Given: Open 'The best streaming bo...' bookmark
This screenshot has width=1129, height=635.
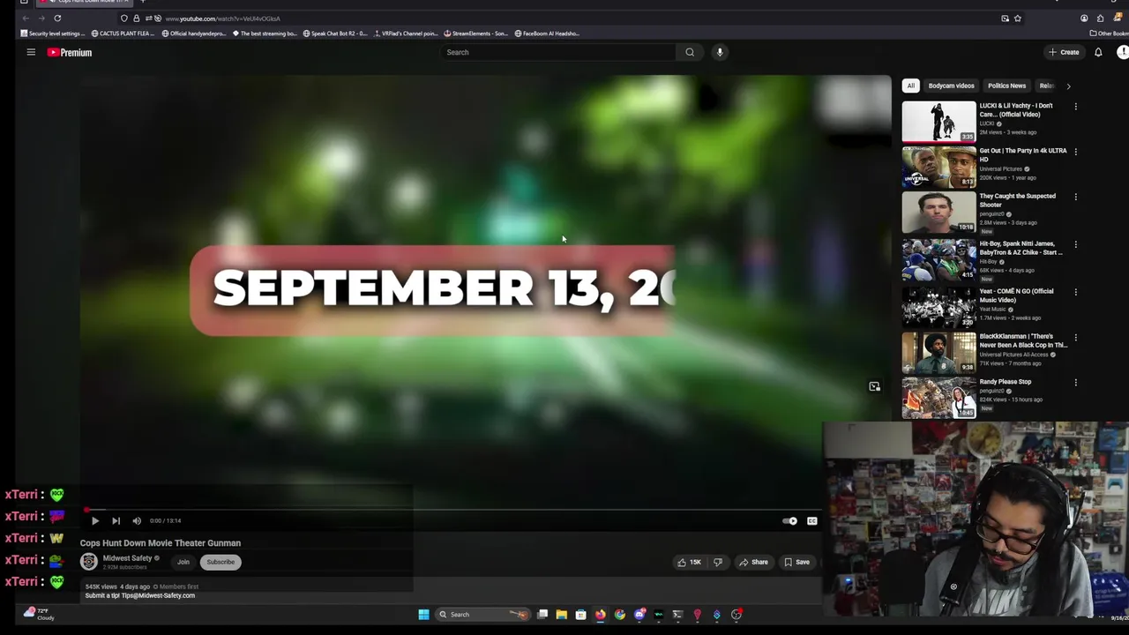Looking at the screenshot, I should 265,34.
